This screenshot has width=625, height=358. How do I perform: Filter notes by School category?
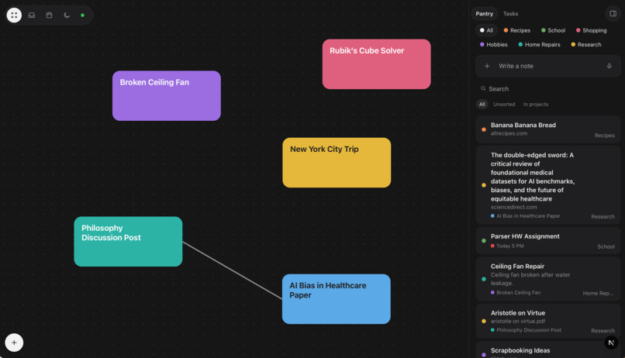pyautogui.click(x=553, y=30)
